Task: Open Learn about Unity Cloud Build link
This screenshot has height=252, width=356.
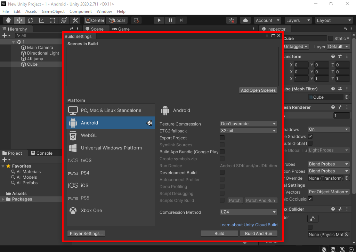Action: pyautogui.click(x=248, y=225)
